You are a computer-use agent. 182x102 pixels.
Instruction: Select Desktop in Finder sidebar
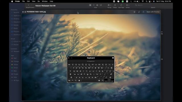15,19
